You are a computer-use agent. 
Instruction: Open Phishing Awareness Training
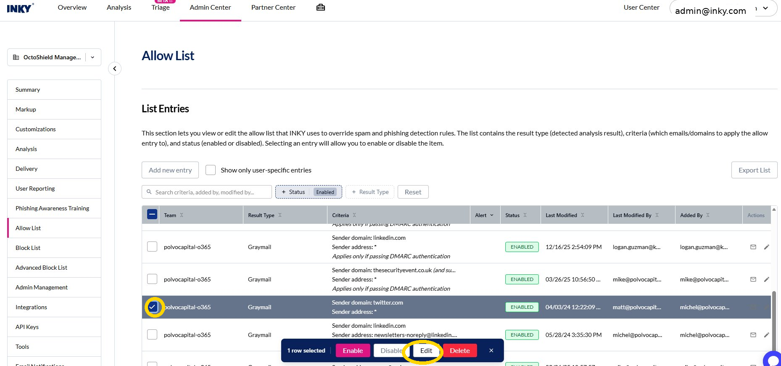tap(54, 208)
